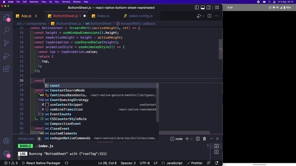Screen dimensions: 296x166
Task: Change indentation 'Spaces: 2'
Action: pos(128,163)
